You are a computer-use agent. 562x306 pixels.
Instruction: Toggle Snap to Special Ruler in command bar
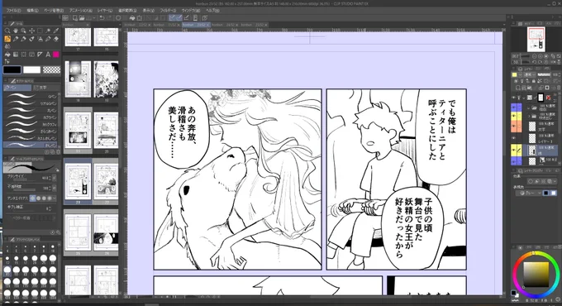(x=179, y=17)
